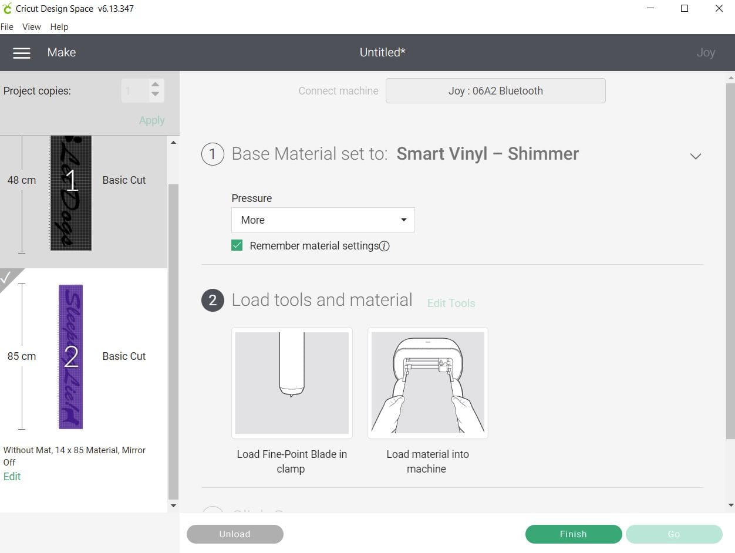The width and height of the screenshot is (735, 553).
Task: Open the hamburger main menu
Action: [22, 53]
